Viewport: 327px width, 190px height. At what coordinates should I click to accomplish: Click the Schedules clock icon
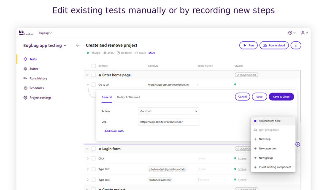pyautogui.click(x=25, y=88)
